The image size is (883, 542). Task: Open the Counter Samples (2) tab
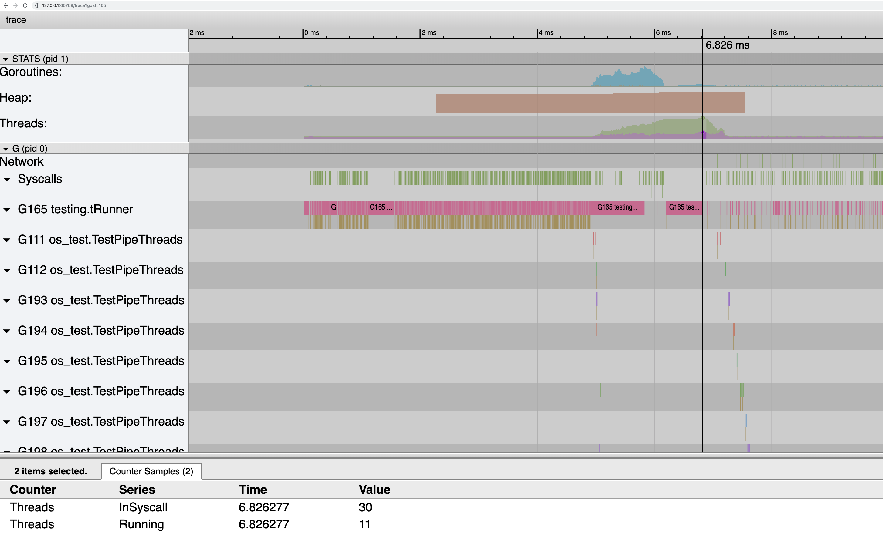pos(151,471)
